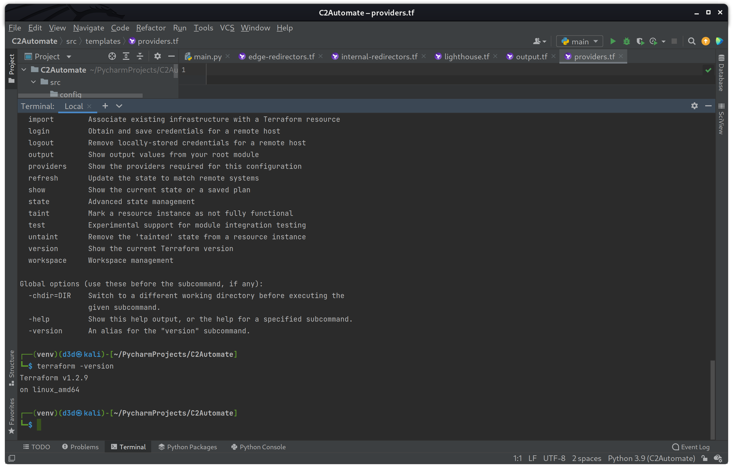
Task: Open the main run configuration dropdown
Action: click(x=579, y=41)
